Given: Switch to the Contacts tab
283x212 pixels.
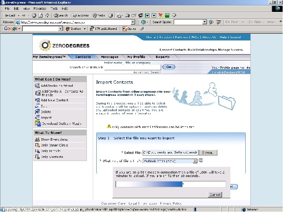Looking at the screenshot, I should pos(83,57).
